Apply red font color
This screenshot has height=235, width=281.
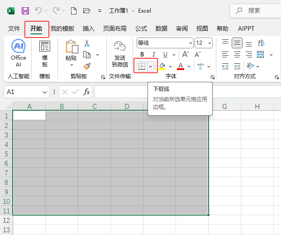pyautogui.click(x=181, y=66)
